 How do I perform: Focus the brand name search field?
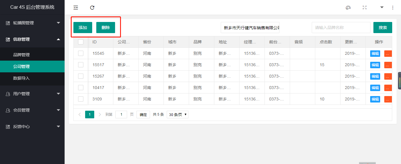coord(341,28)
